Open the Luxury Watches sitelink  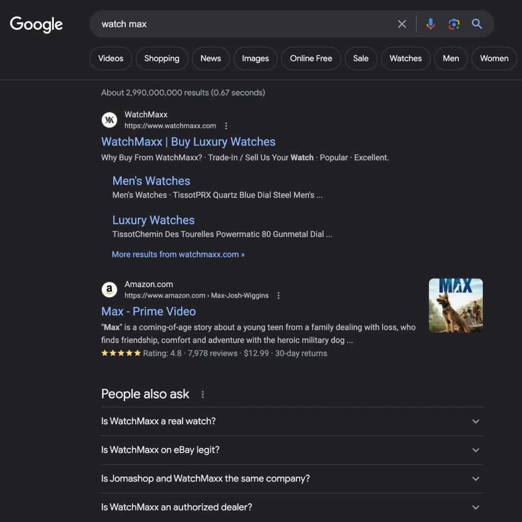pos(153,220)
